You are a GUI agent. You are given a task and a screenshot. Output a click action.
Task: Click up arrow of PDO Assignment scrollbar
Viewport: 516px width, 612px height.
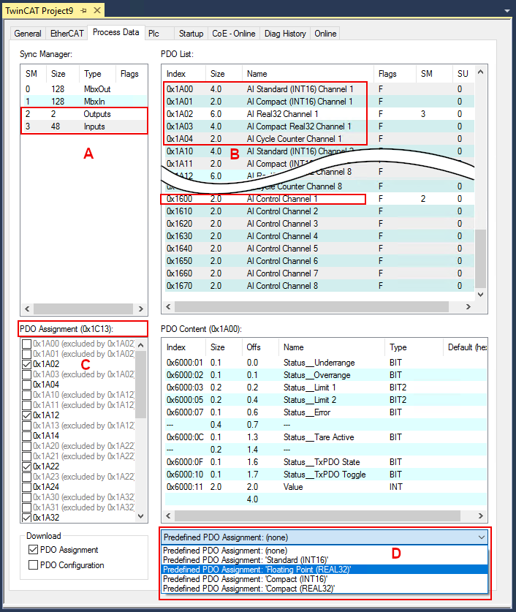(141, 345)
